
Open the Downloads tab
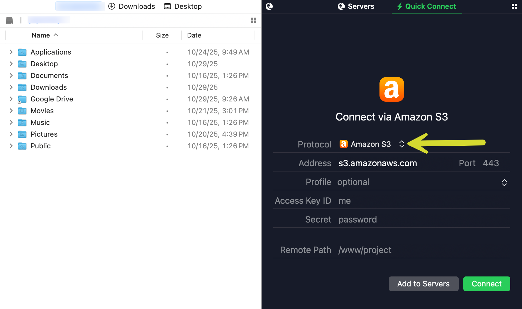coord(132,6)
